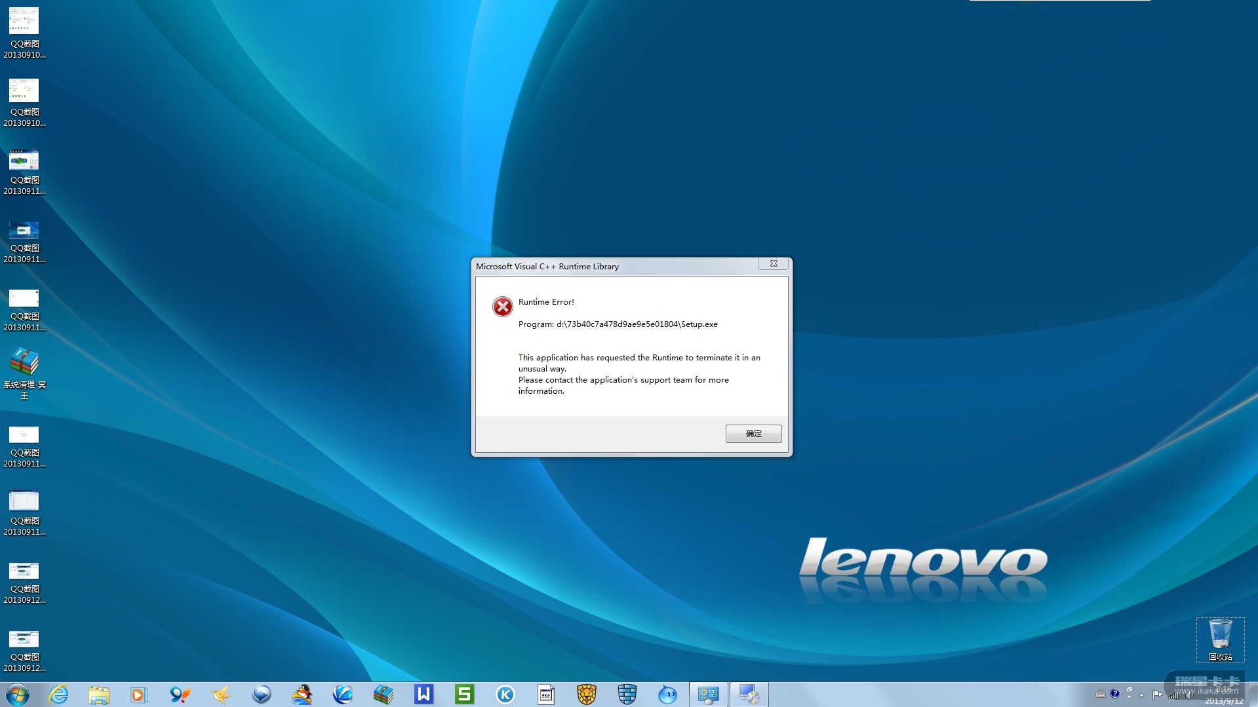Open the blue K music player icon
1258x707 pixels.
coord(505,695)
